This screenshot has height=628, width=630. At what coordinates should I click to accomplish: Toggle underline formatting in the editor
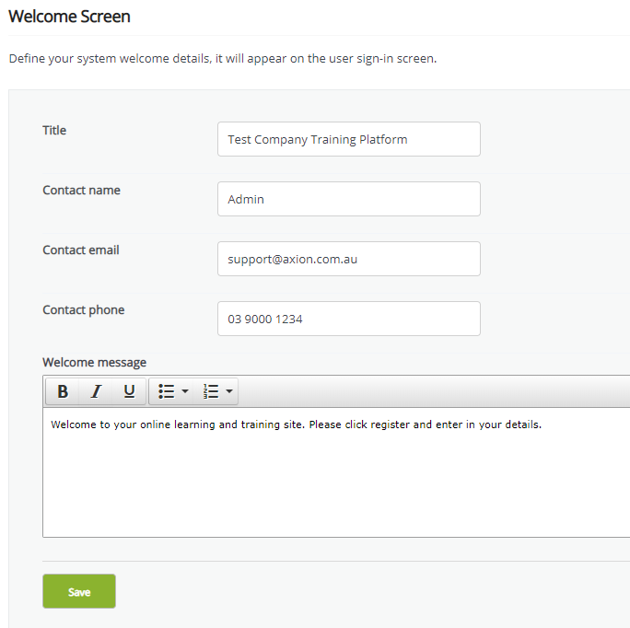[x=129, y=391]
